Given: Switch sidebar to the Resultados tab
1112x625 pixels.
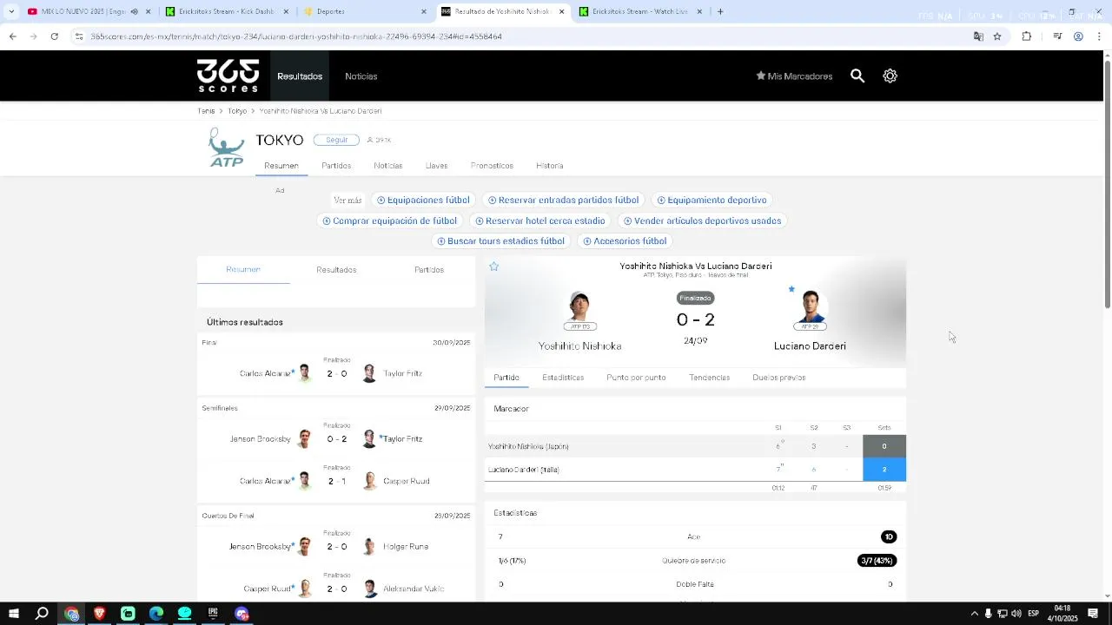Looking at the screenshot, I should click(336, 270).
